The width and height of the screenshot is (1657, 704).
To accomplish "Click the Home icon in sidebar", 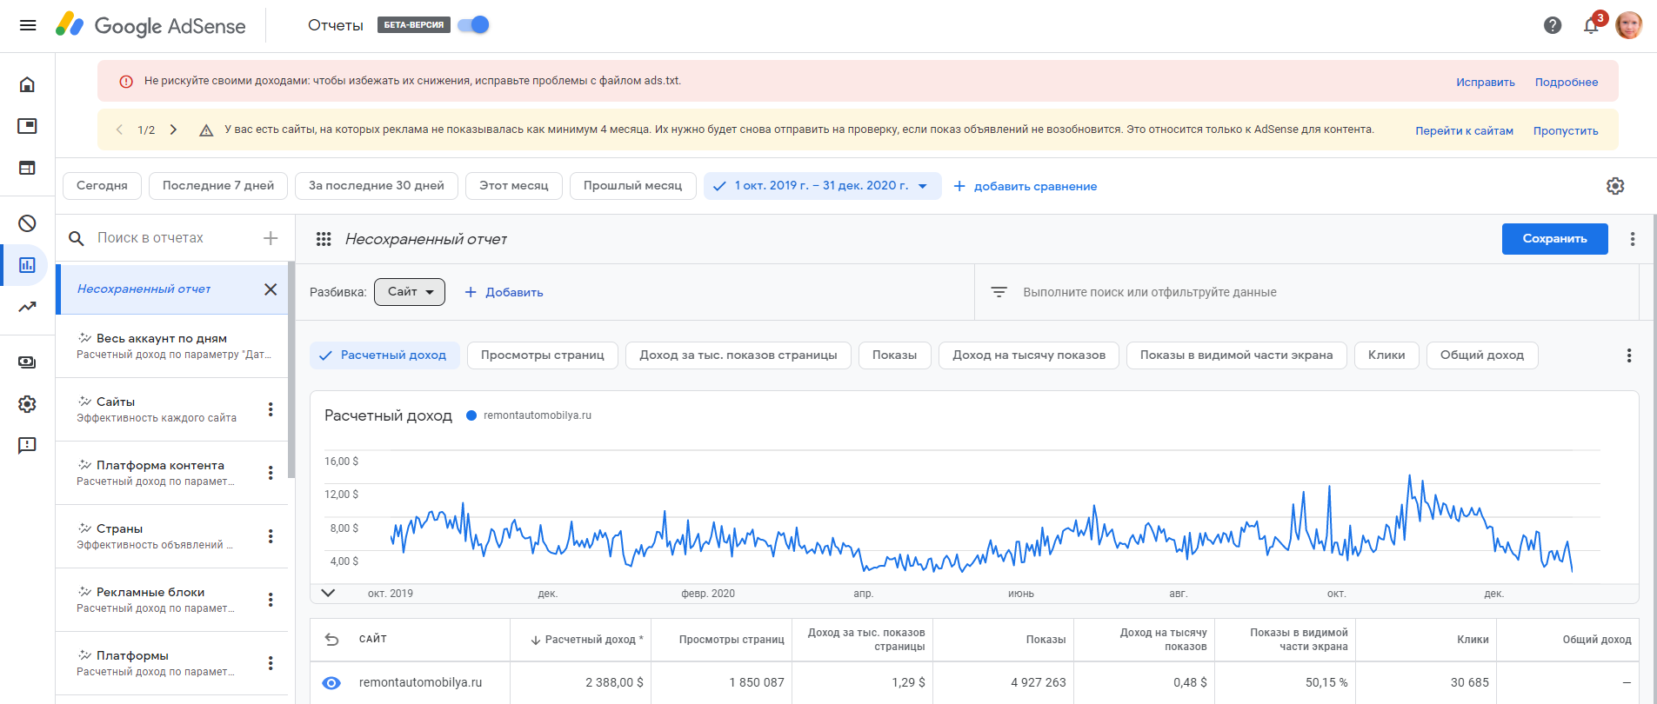I will [x=27, y=84].
